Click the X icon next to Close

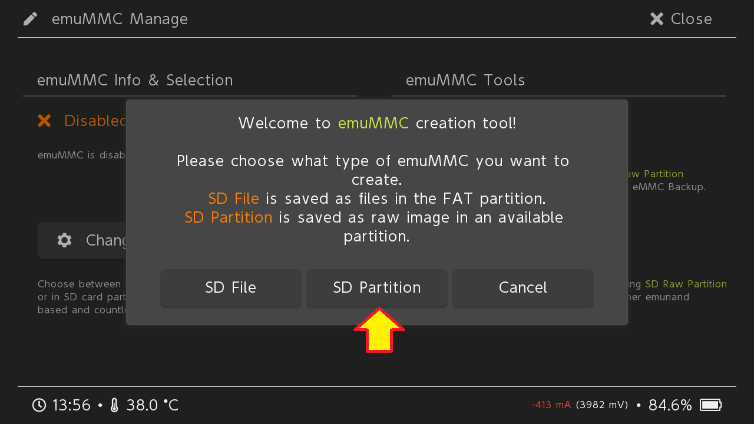[657, 19]
